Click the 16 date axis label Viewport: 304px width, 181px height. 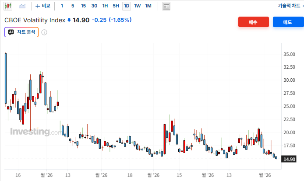coord(18,175)
